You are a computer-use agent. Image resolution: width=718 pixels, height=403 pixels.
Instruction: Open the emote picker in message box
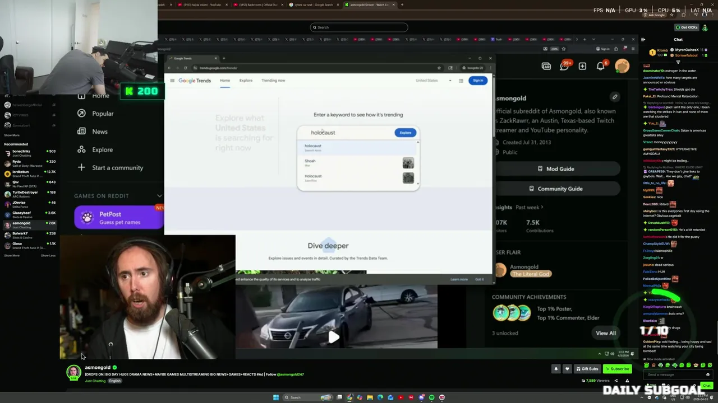tap(708, 374)
